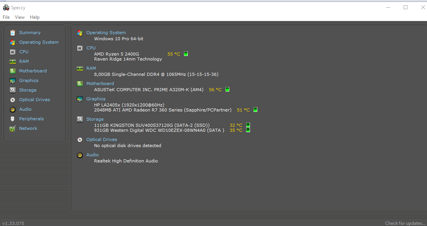Screen dimensions: 427x226
Task: Click the green temperature indicator next to 55 °C
Action: (x=186, y=54)
